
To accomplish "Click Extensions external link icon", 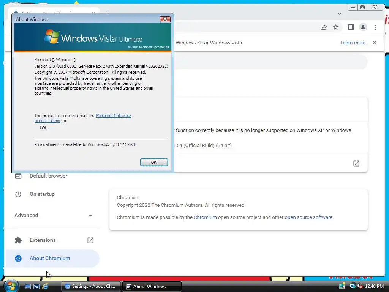I will [90, 240].
